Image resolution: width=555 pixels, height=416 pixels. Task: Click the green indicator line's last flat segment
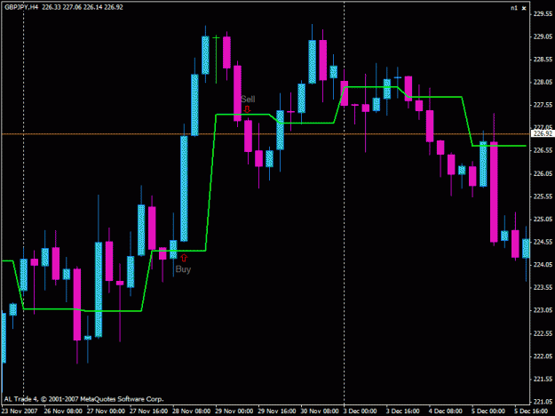click(499, 146)
